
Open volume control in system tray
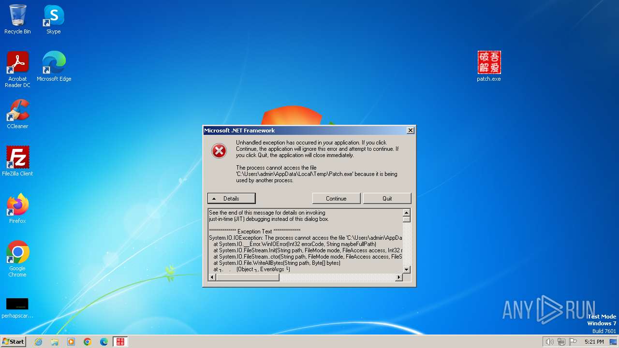coord(549,342)
